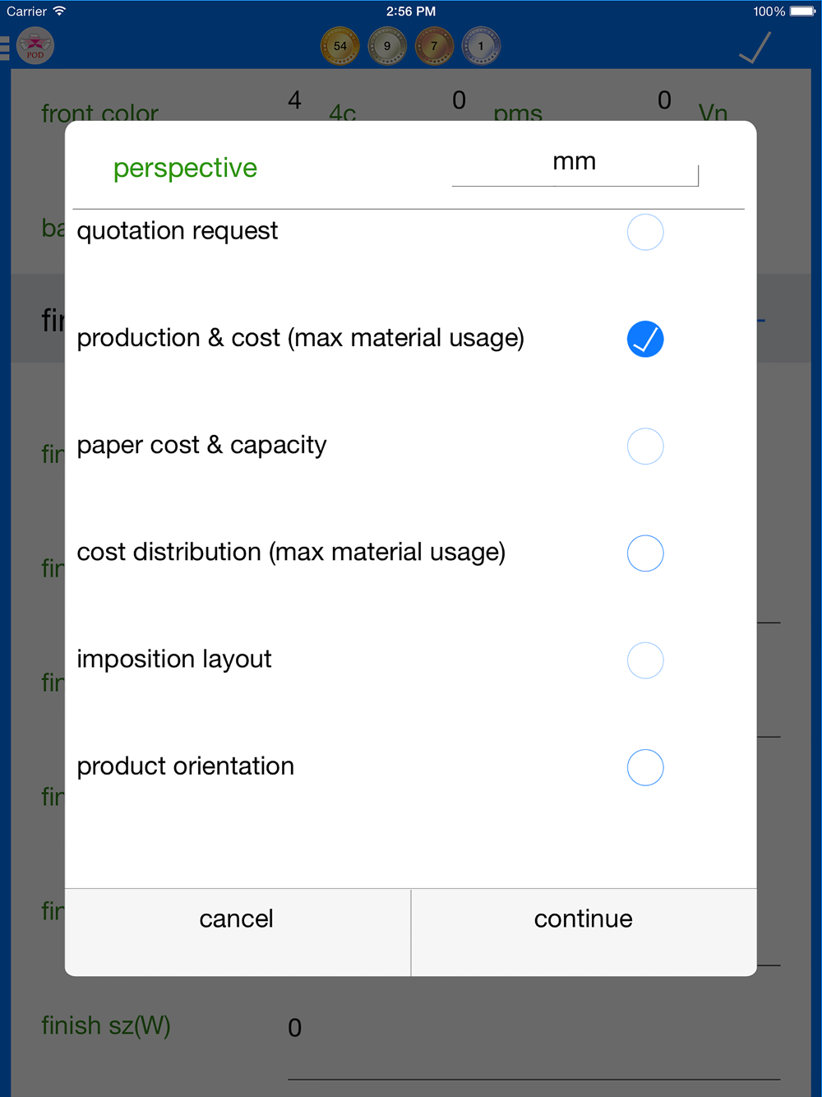This screenshot has height=1097, width=822.
Task: Select paper cost & capacity option
Action: pos(645,447)
